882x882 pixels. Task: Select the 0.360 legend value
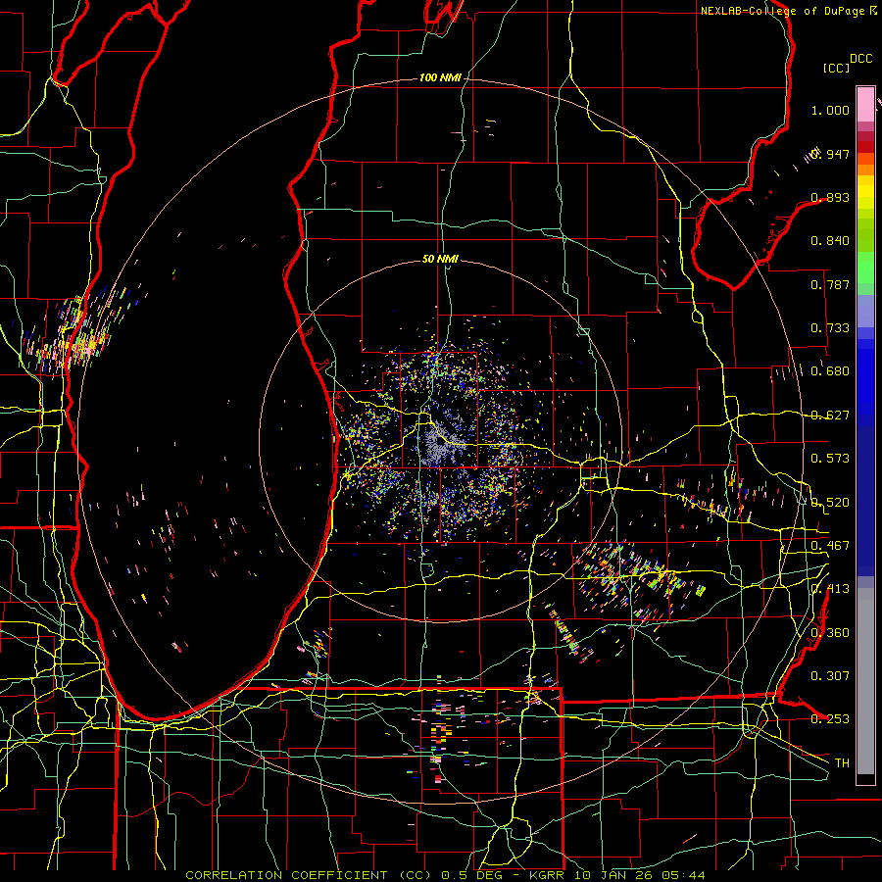830,633
